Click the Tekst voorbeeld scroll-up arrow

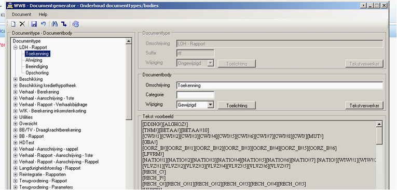point(379,124)
